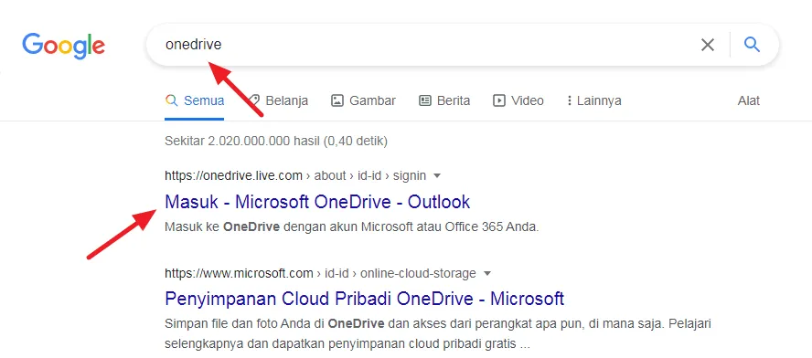Click the blue magnifier search button
Screen dimensions: 812x358
click(752, 45)
